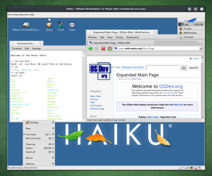Open the FAQ navigation link

pyautogui.click(x=92, y=102)
